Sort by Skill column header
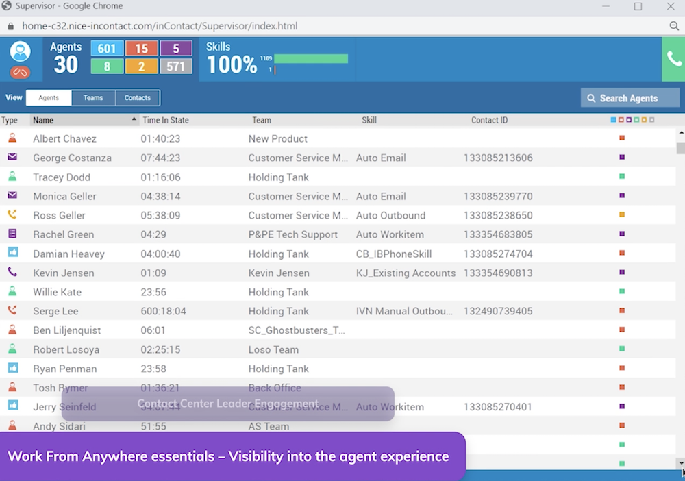The width and height of the screenshot is (685, 481). pyautogui.click(x=369, y=120)
